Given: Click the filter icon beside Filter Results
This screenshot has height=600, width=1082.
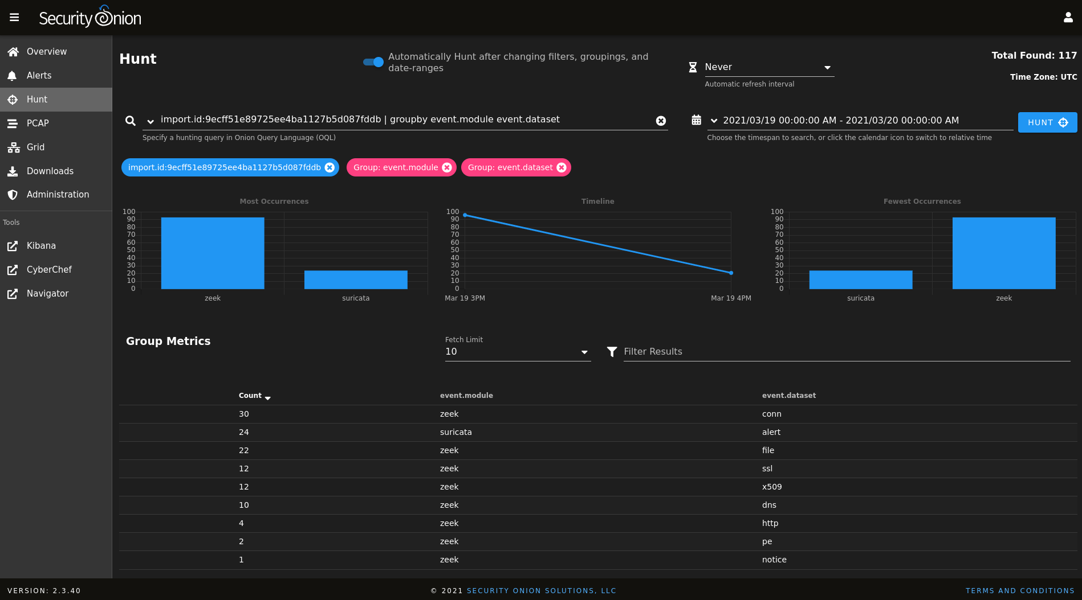Looking at the screenshot, I should point(612,352).
